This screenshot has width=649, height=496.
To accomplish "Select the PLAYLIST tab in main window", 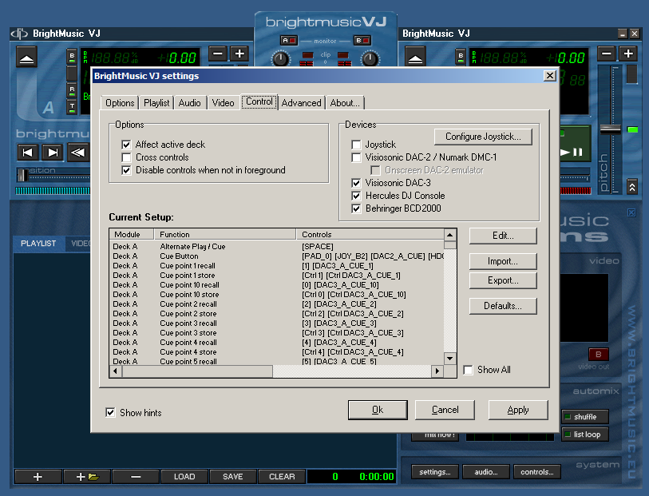I will 38,244.
